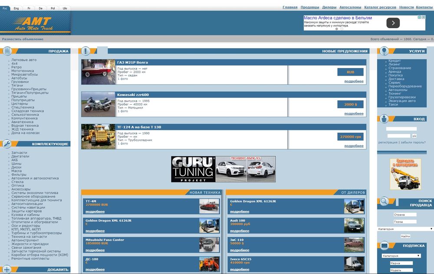This screenshot has height=274, width=434.
Task: Click the 270000 грн price button
Action: [350, 137]
